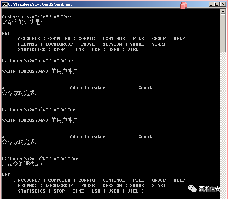The width and height of the screenshot is (228, 199).
Task: Click the second NET heading near the bottom
Action: 6,175
